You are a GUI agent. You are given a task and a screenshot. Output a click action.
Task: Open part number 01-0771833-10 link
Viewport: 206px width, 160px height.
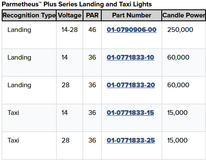tap(130, 57)
